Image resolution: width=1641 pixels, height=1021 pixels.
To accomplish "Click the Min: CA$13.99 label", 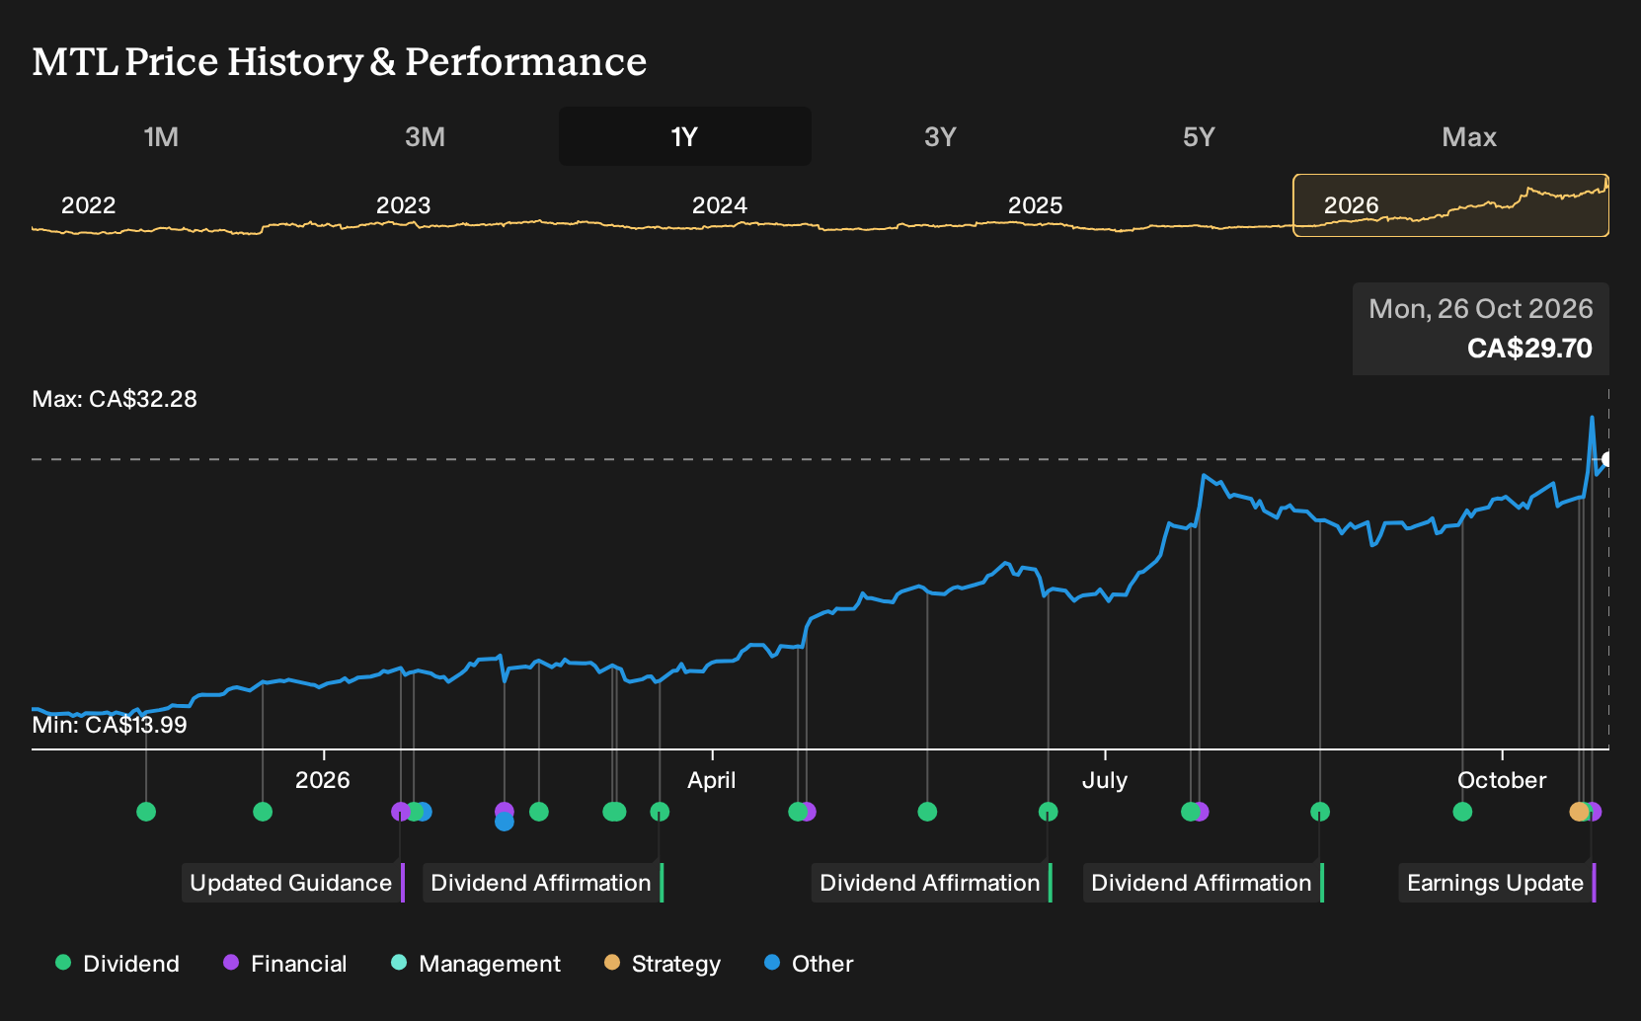I will (x=110, y=725).
